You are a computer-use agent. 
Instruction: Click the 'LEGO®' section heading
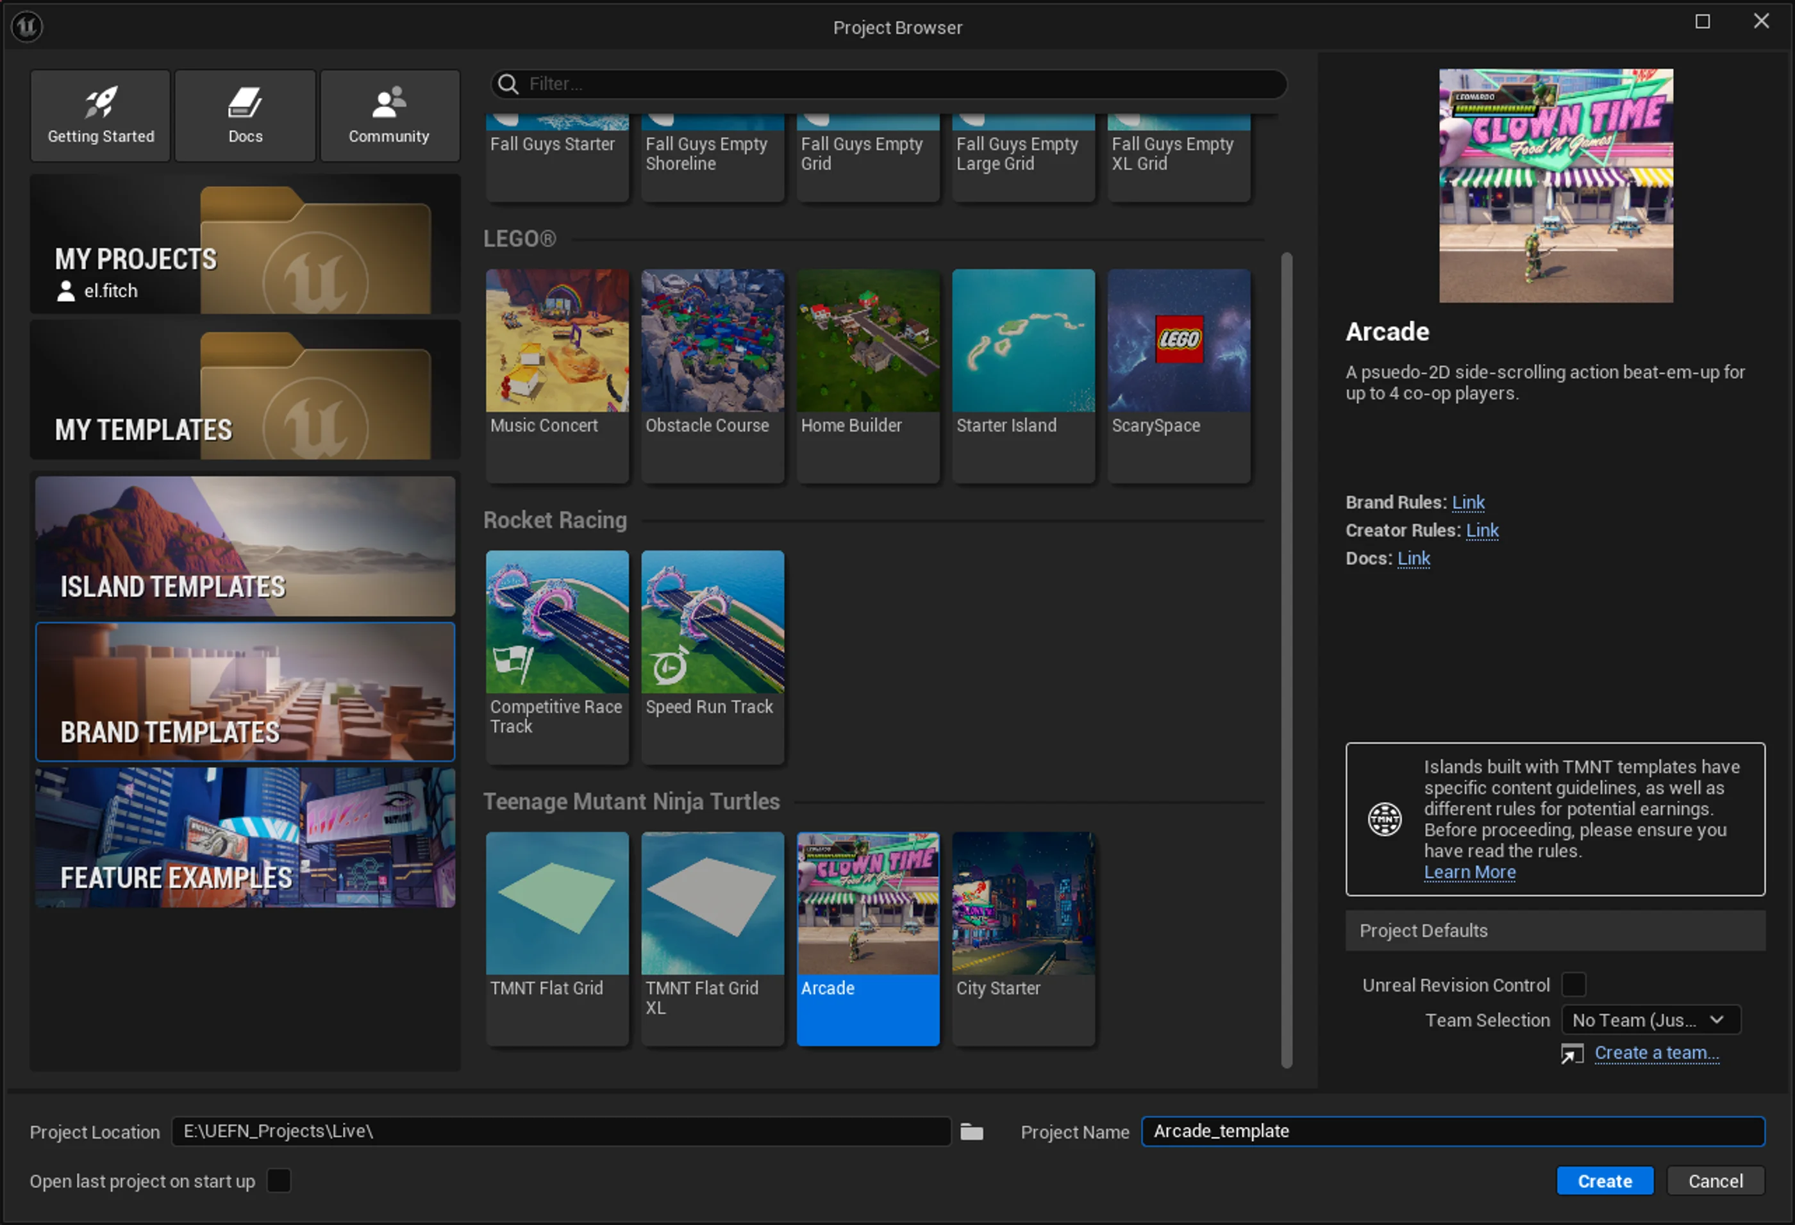(519, 240)
